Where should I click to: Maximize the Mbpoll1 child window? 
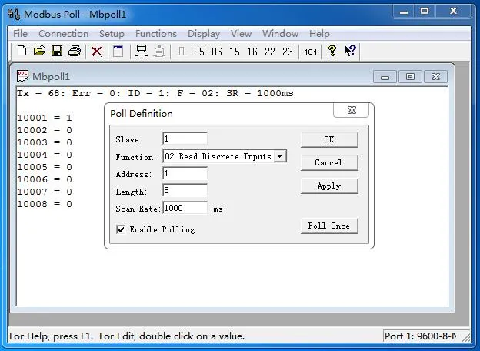pos(410,76)
